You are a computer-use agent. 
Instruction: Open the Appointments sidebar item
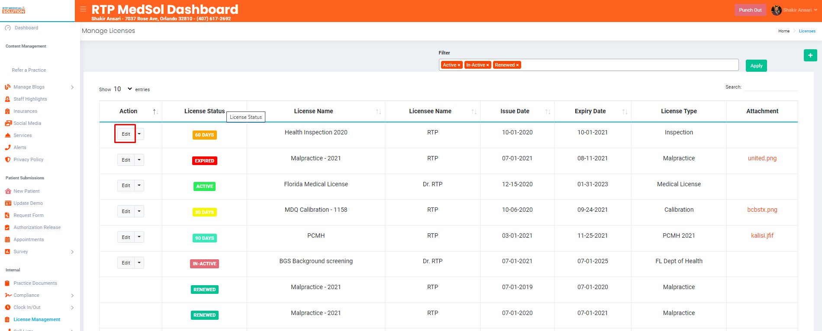pyautogui.click(x=29, y=239)
